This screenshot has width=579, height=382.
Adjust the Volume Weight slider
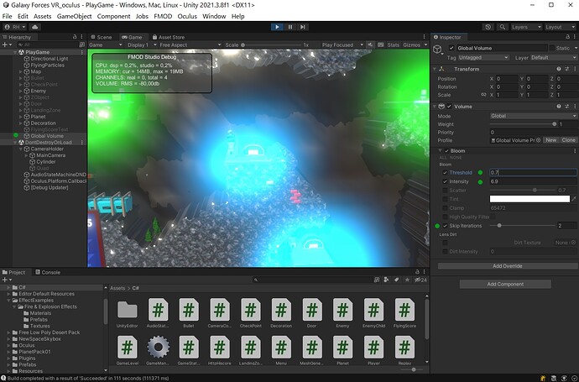point(523,124)
